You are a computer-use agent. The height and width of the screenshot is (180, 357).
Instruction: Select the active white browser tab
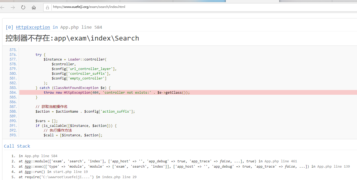(252, 1)
